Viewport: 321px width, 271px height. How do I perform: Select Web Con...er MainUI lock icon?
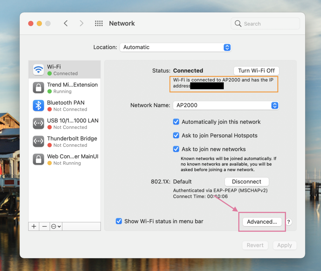pyautogui.click(x=39, y=159)
